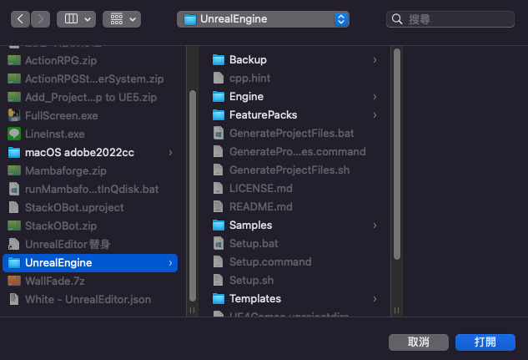Image resolution: width=528 pixels, height=360 pixels.
Task: Select the highlighted UnrealEngine folder row
Action: [90, 263]
